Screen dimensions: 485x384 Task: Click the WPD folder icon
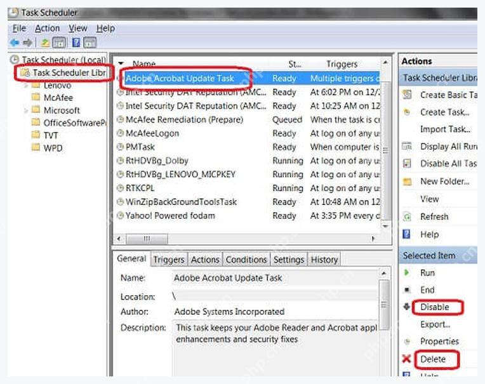point(36,147)
